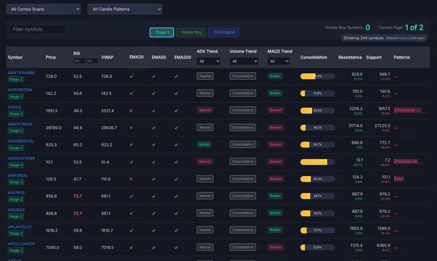Click the EMA50 checkmark in AKSHOPTFBR row
The height and width of the screenshot is (261, 437).
pos(153,162)
